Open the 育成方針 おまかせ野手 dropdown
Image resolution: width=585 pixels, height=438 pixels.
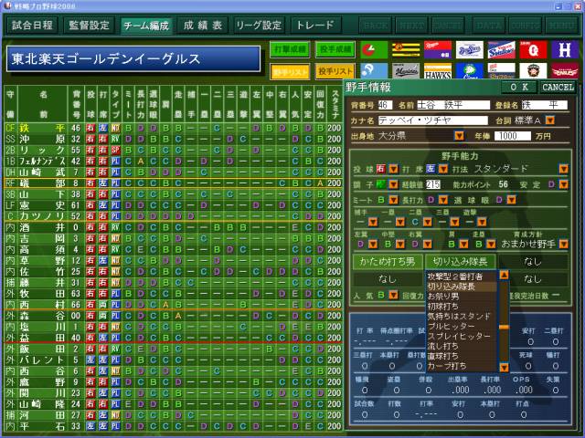[x=563, y=245]
